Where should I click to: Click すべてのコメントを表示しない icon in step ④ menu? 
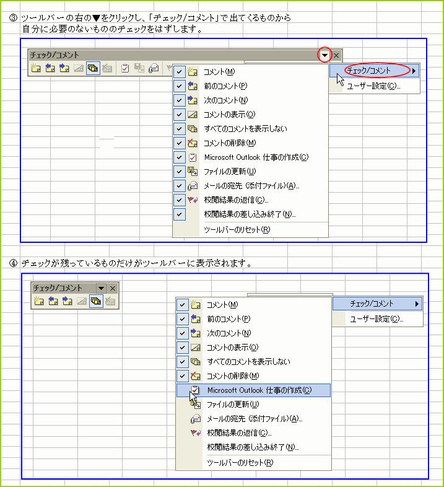196,361
